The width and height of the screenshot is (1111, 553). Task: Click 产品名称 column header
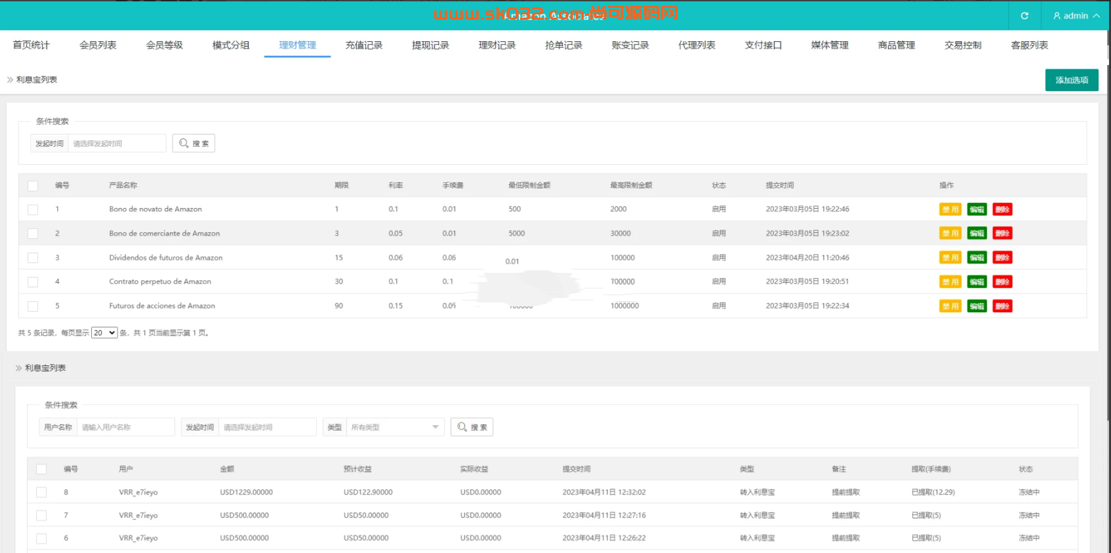pos(123,186)
